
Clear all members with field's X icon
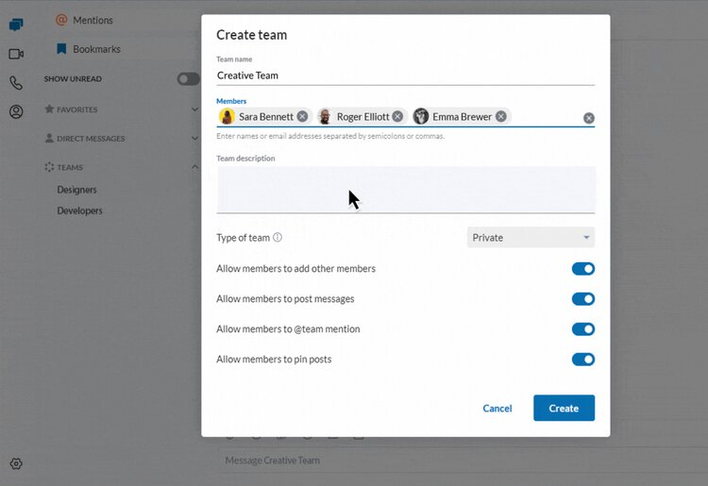click(x=588, y=118)
